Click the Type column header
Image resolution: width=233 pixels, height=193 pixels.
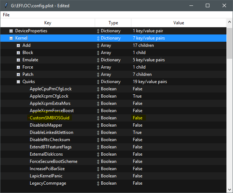[x=113, y=23]
